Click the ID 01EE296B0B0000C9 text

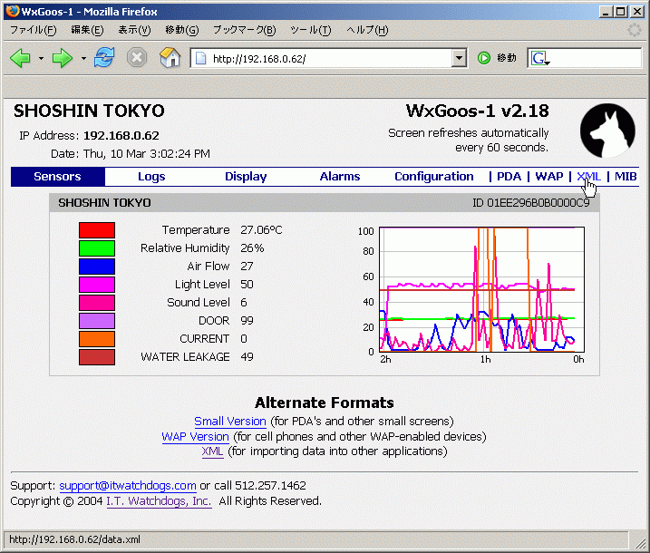pyautogui.click(x=531, y=203)
